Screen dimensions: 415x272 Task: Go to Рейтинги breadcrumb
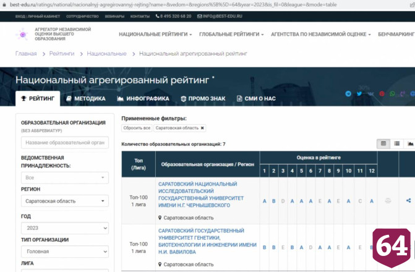point(62,54)
